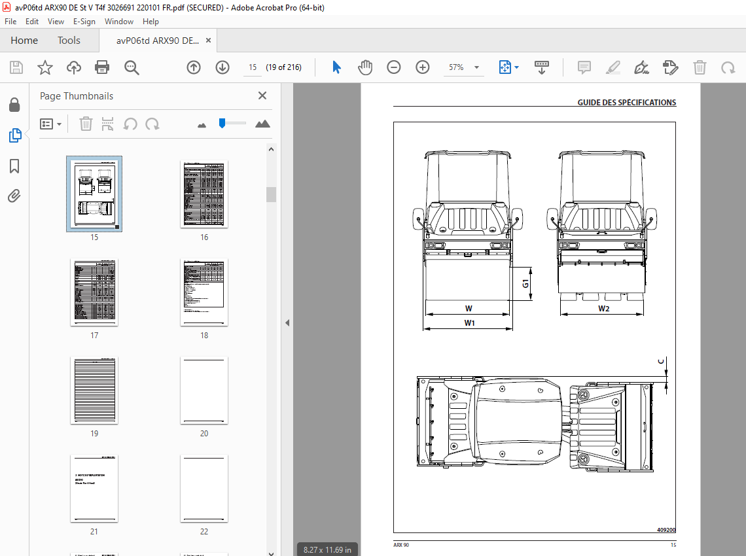Screen dimensions: 746x556
Task: Go to the previous page
Action: click(x=194, y=67)
